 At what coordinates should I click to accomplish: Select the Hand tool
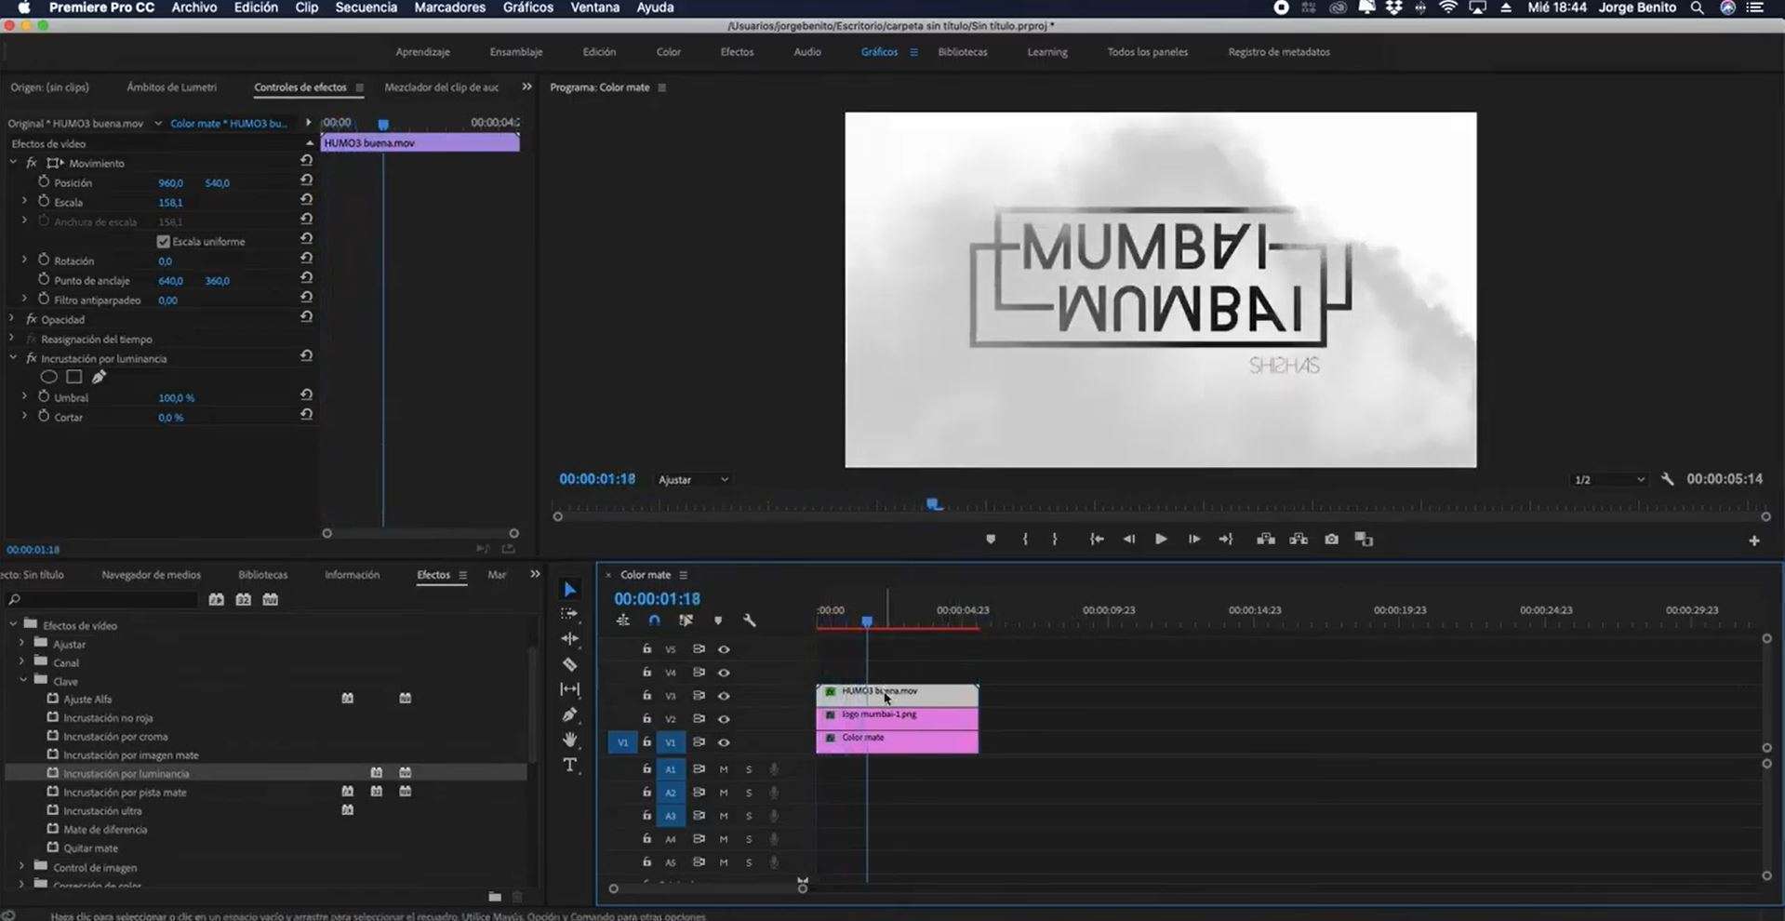pyautogui.click(x=570, y=741)
